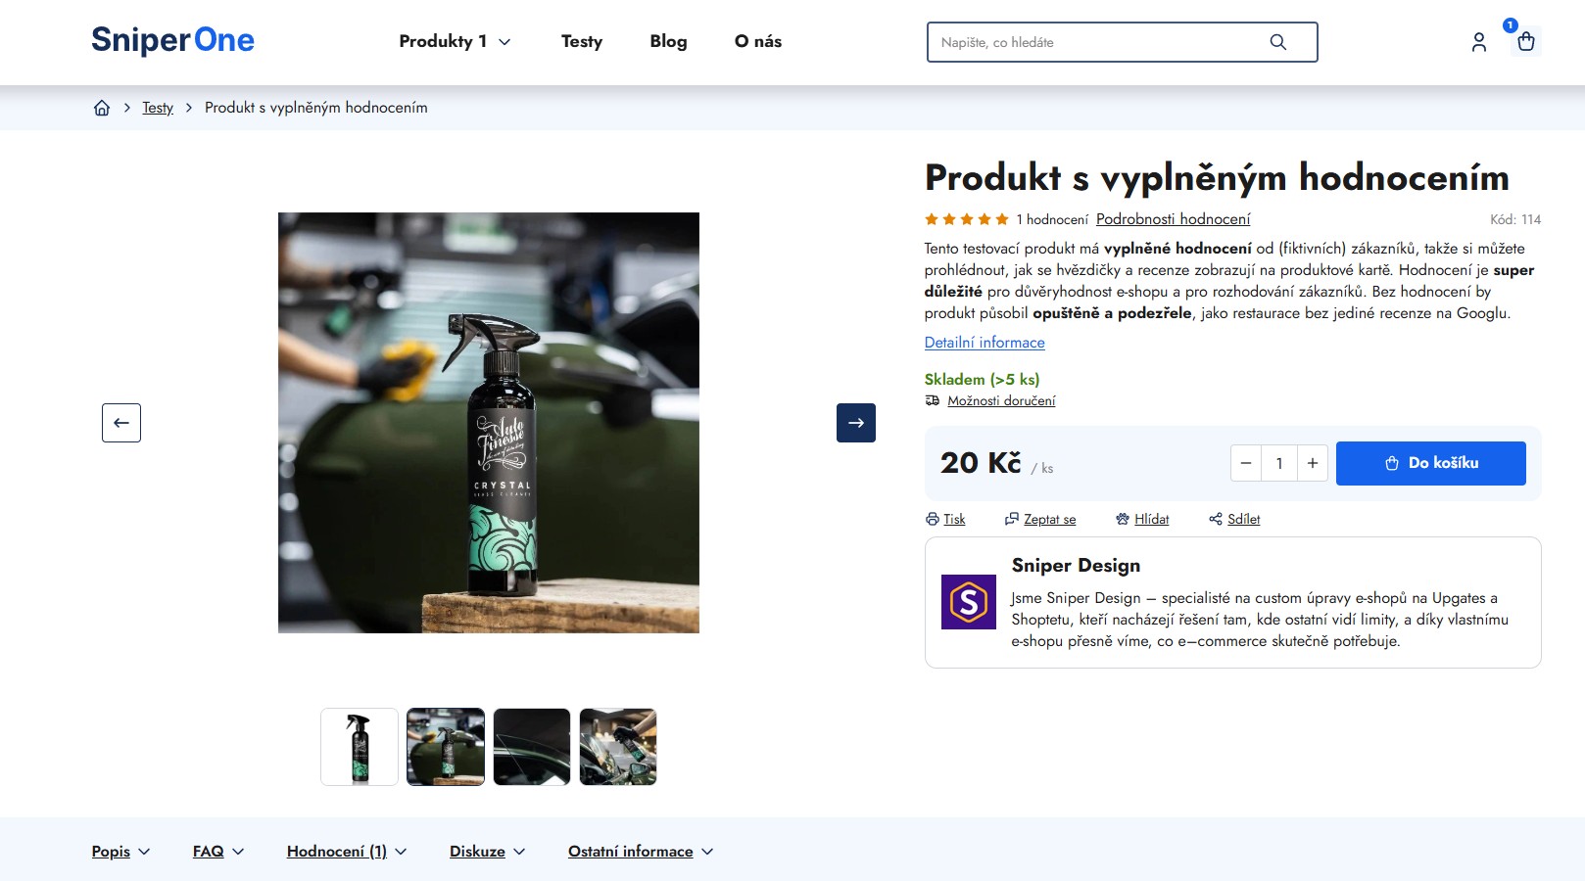Decrease quantity with minus button
This screenshot has height=881, width=1585.
point(1246,463)
